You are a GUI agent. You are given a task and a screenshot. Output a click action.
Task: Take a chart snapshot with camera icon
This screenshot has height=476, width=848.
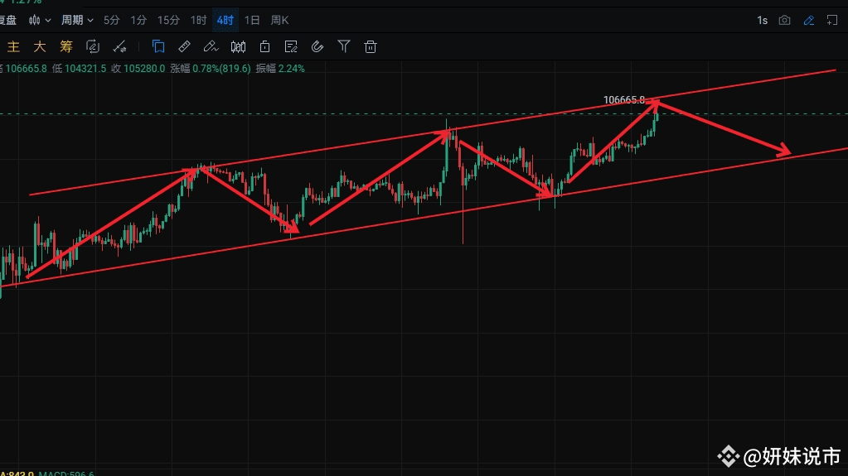785,21
